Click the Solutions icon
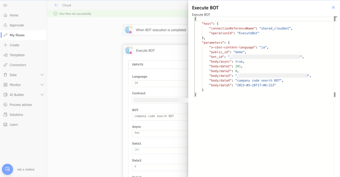 (5, 115)
